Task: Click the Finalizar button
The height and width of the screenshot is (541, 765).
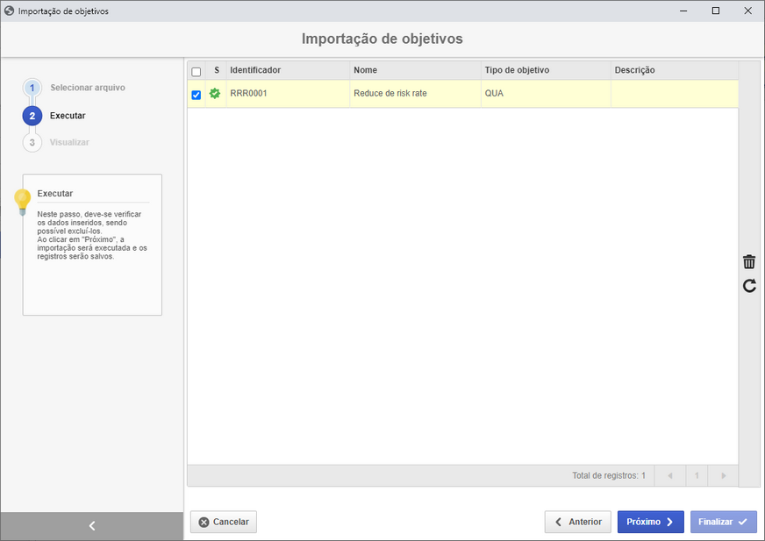Action: click(724, 522)
